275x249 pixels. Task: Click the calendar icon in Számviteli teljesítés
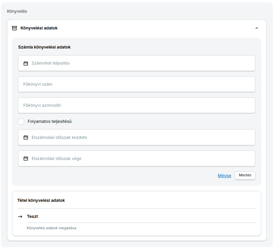point(26,63)
